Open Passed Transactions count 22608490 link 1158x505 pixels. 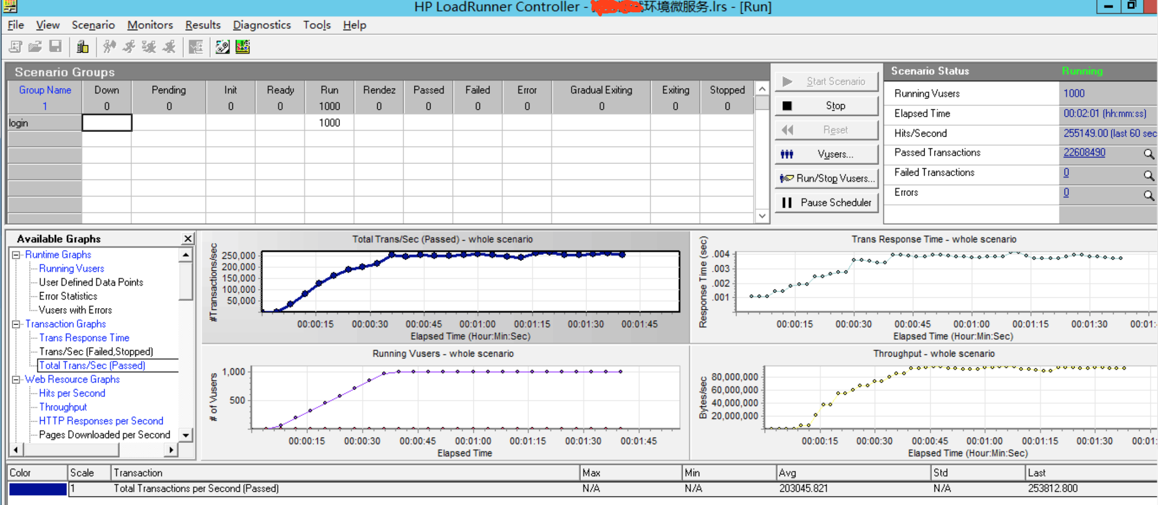pos(1084,153)
